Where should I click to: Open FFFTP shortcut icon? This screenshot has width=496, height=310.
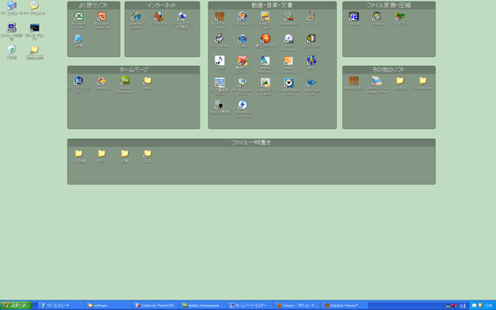[400, 17]
